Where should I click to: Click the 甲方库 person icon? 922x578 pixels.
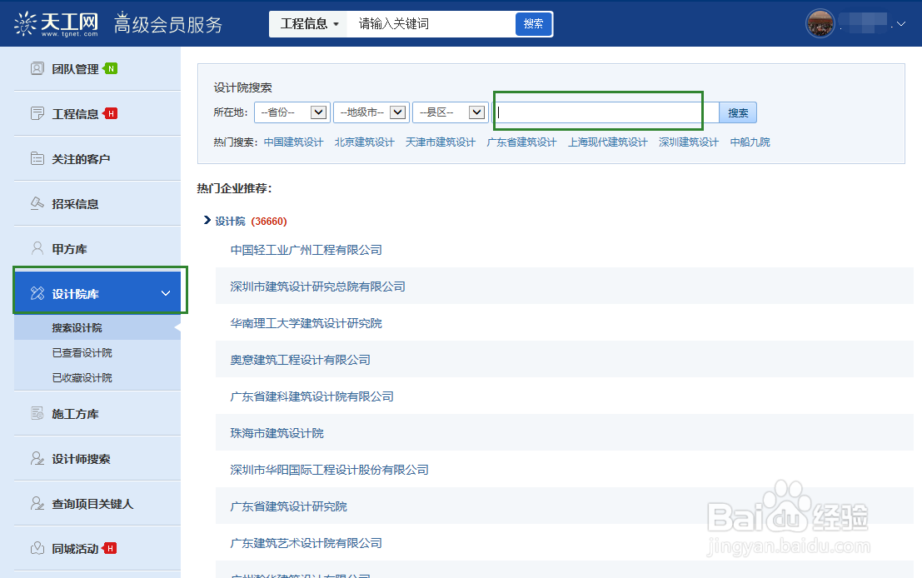[x=37, y=248]
